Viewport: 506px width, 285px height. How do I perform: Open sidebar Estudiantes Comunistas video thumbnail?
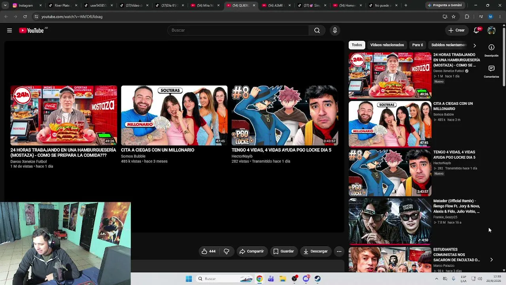pos(390,260)
